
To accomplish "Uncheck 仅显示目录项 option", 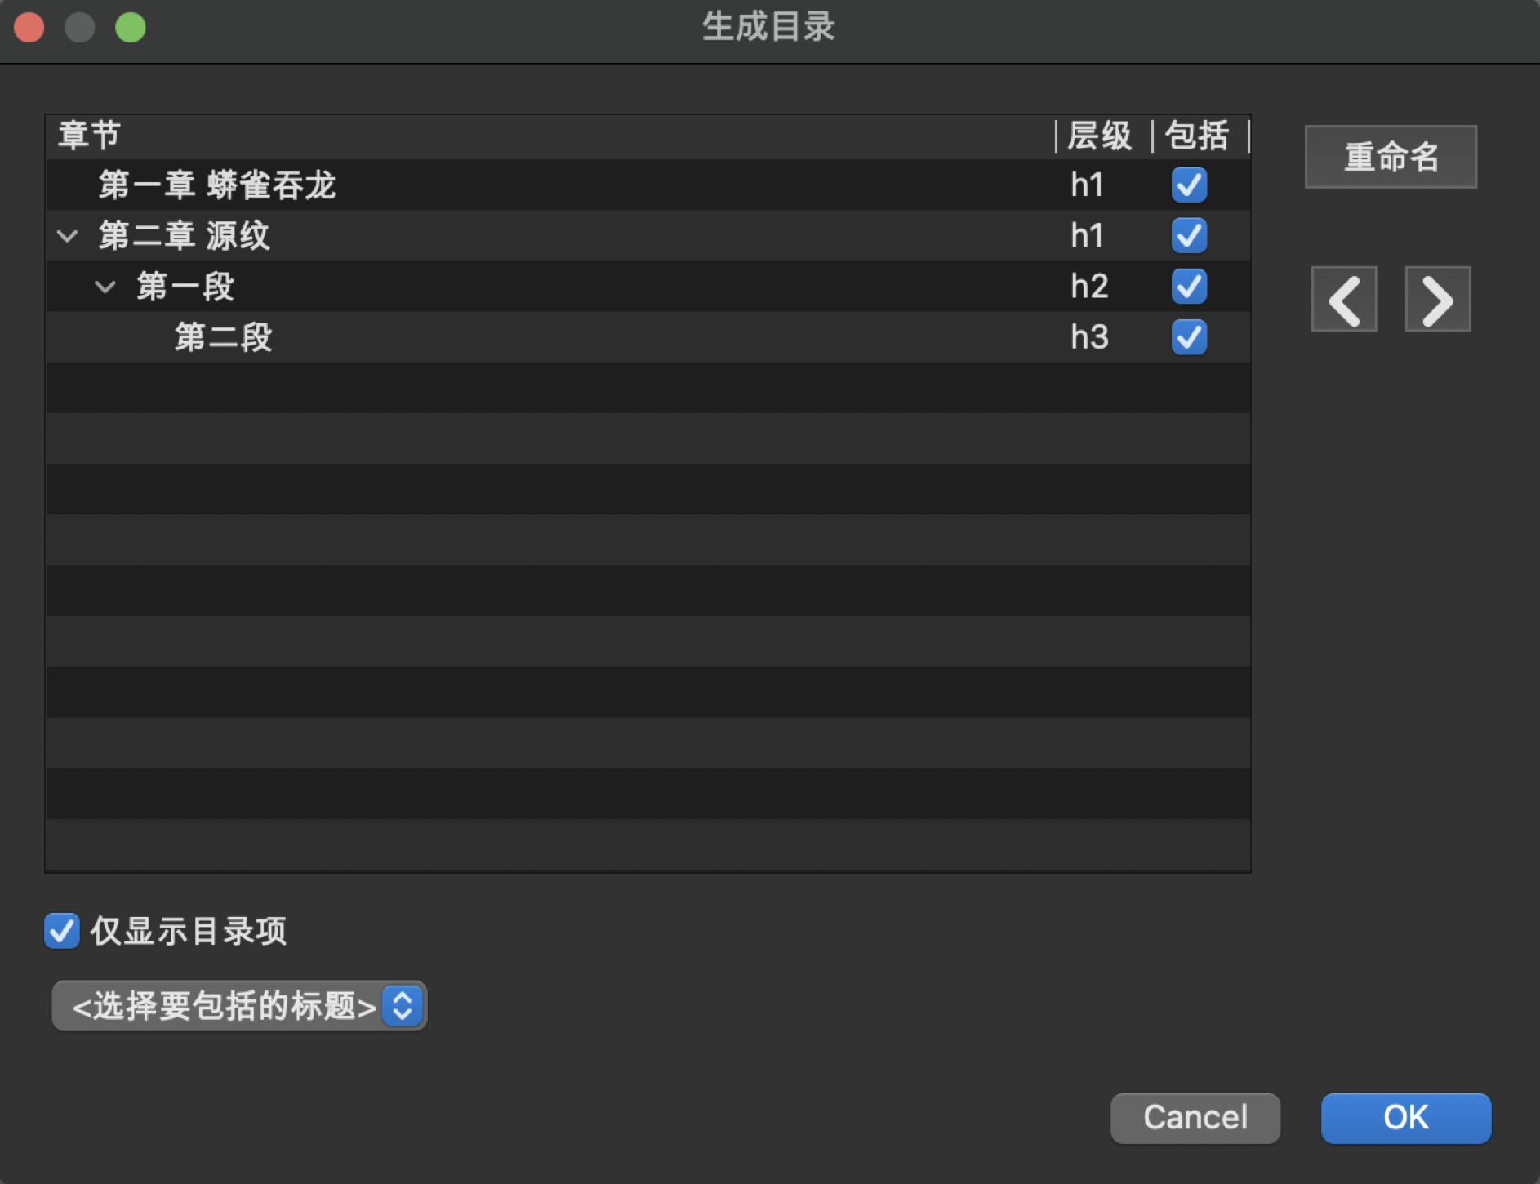I will click(62, 931).
